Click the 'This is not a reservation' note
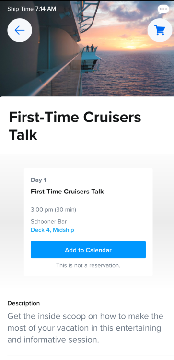The image size is (174, 360). coord(88,265)
